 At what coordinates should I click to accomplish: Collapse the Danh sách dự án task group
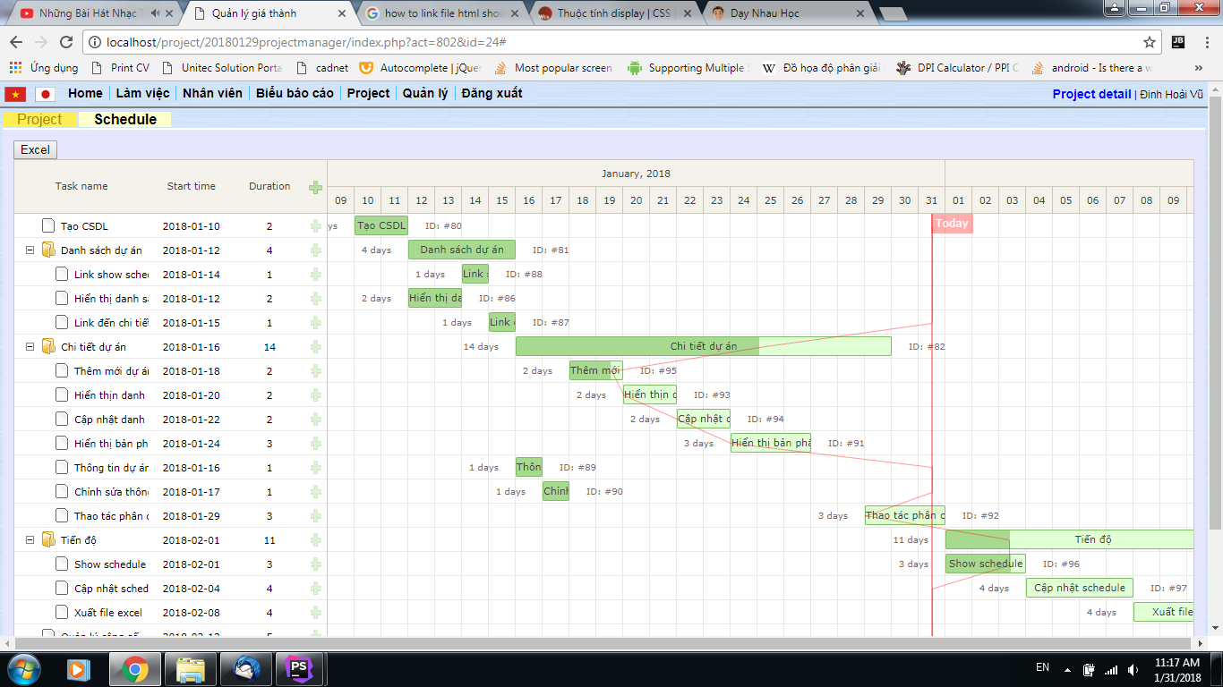point(30,250)
